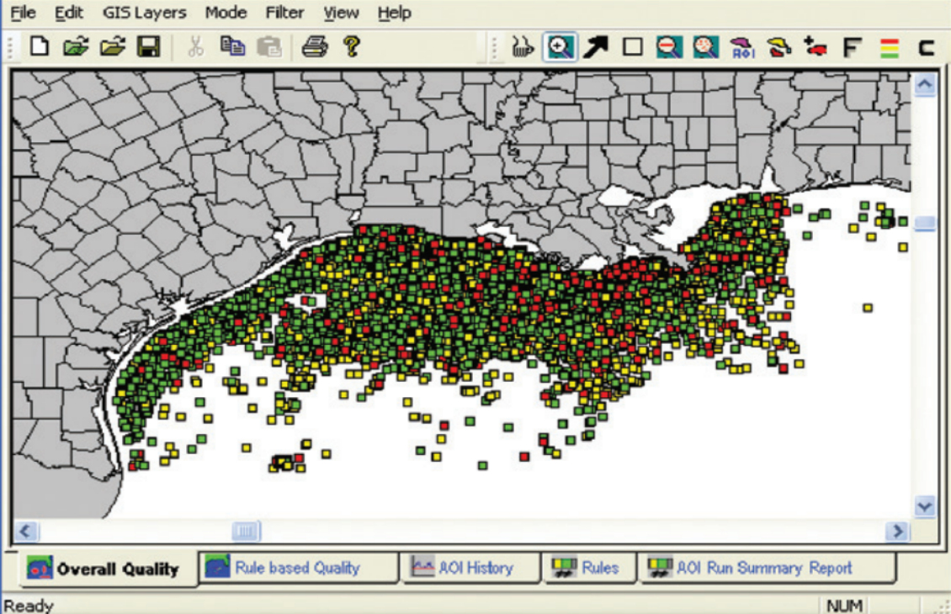Switch to the Overall Quality tab
This screenshot has width=951, height=614.
[x=108, y=569]
